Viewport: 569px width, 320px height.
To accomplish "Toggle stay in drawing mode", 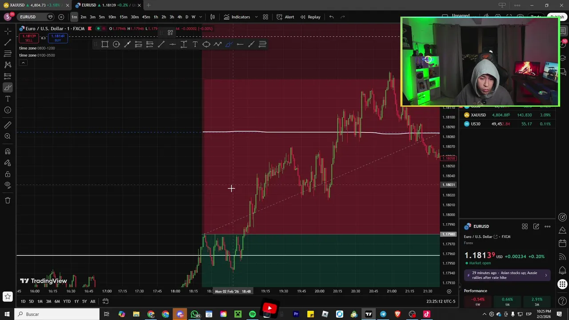I will [x=8, y=163].
